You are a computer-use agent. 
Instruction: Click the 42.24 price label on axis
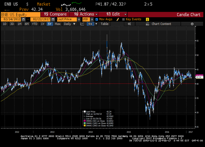199,77
